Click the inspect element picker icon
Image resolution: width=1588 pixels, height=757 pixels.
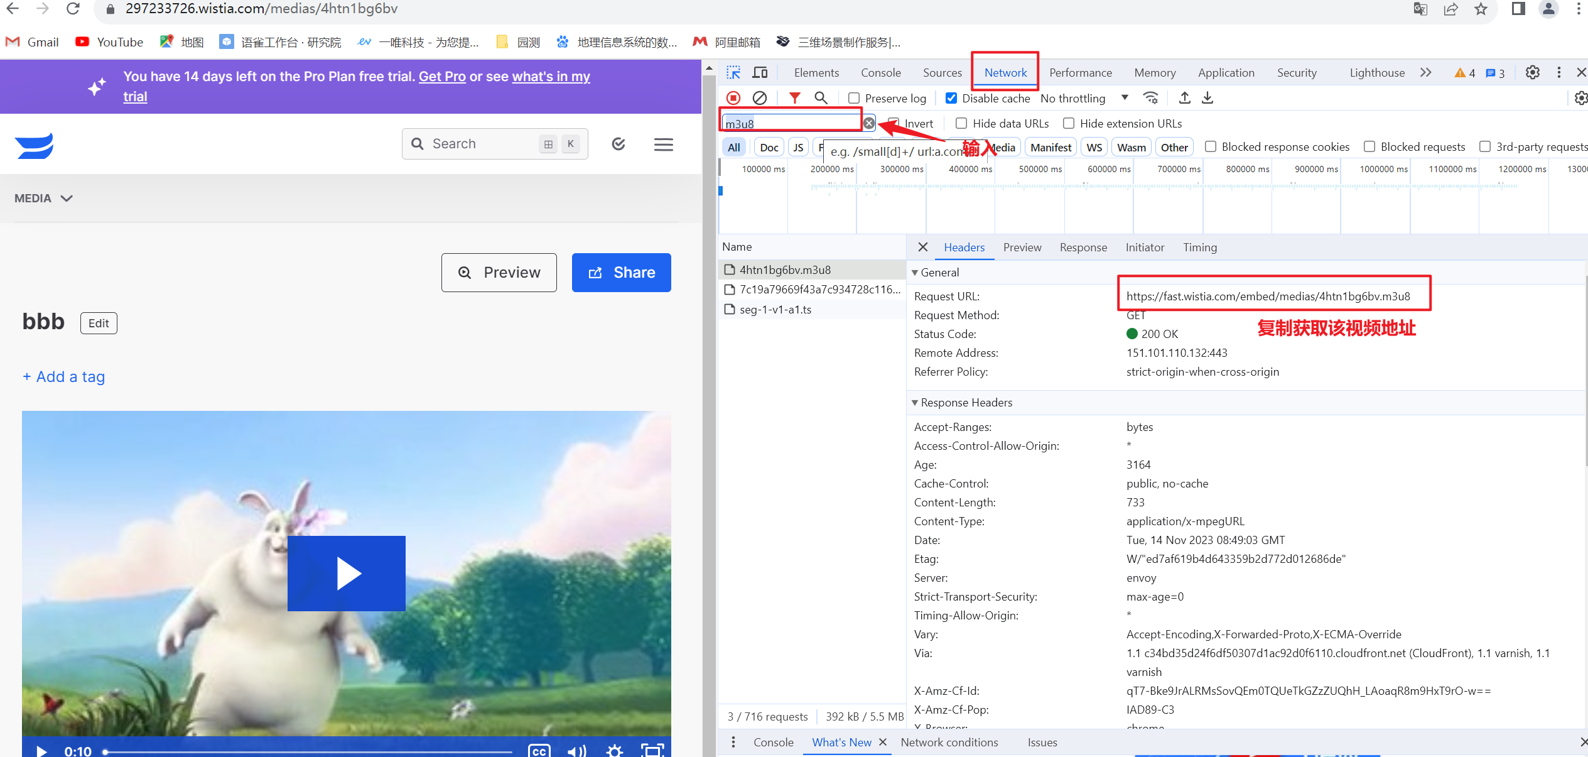(x=733, y=73)
